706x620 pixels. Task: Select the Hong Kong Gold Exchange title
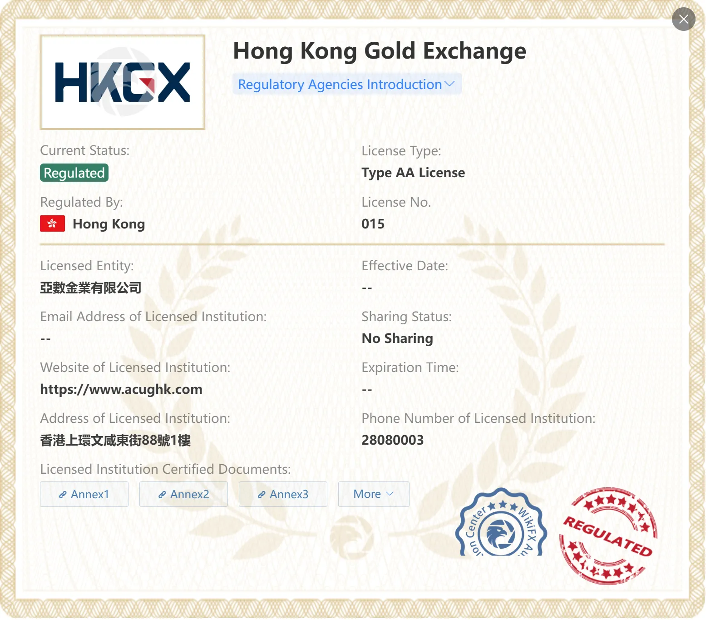tap(380, 51)
